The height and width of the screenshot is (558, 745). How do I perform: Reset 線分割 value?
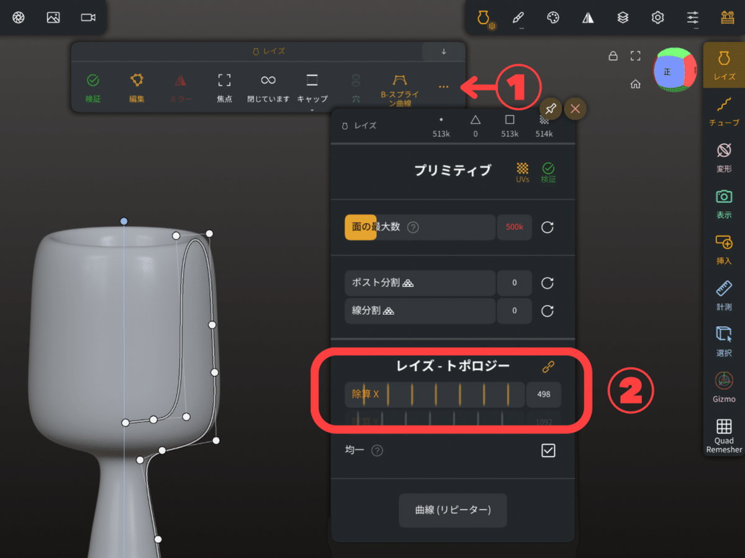coord(548,311)
